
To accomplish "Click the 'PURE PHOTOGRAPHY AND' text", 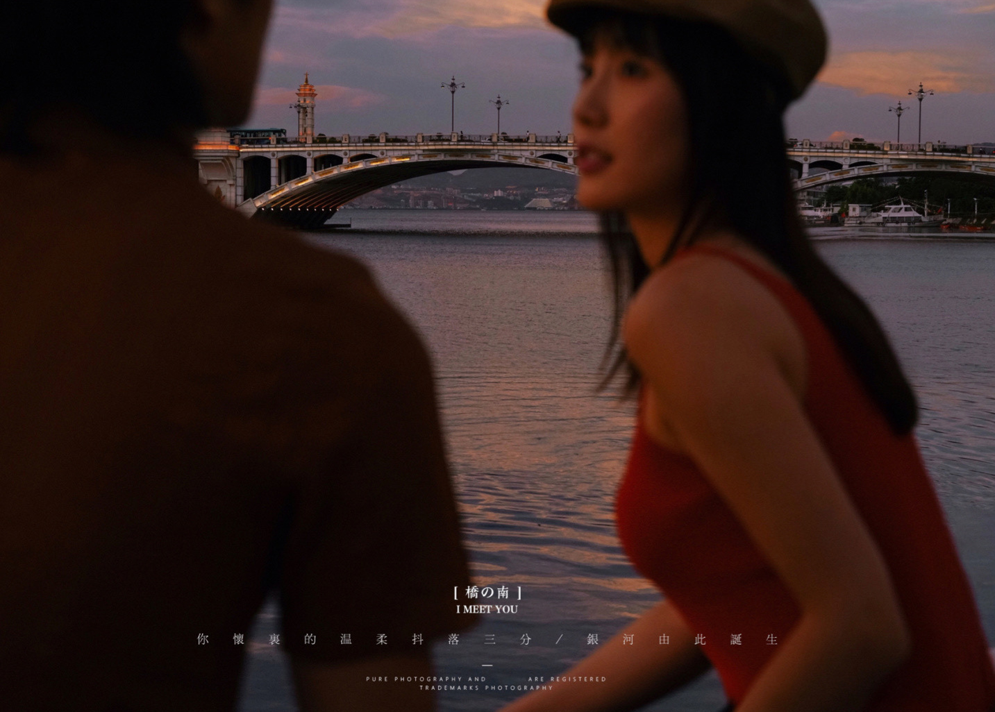I will coord(426,679).
